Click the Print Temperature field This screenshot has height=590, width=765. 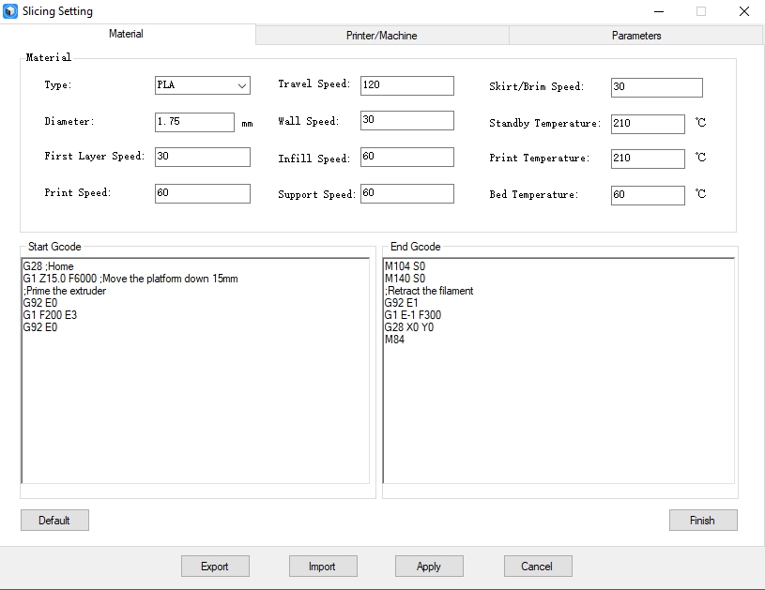point(648,159)
